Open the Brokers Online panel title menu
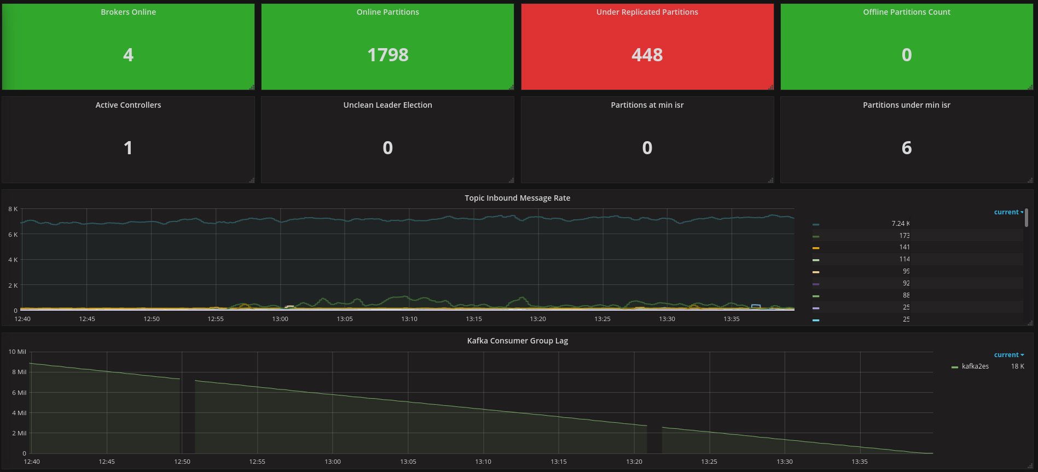 pos(128,12)
